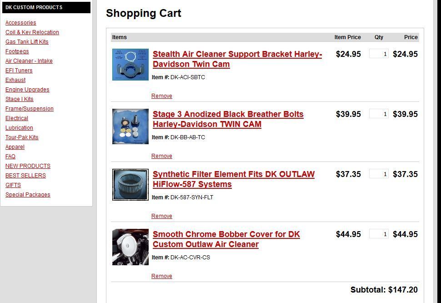Image resolution: width=441 pixels, height=303 pixels.
Task: Open the Stage I Kits category
Action: point(20,99)
